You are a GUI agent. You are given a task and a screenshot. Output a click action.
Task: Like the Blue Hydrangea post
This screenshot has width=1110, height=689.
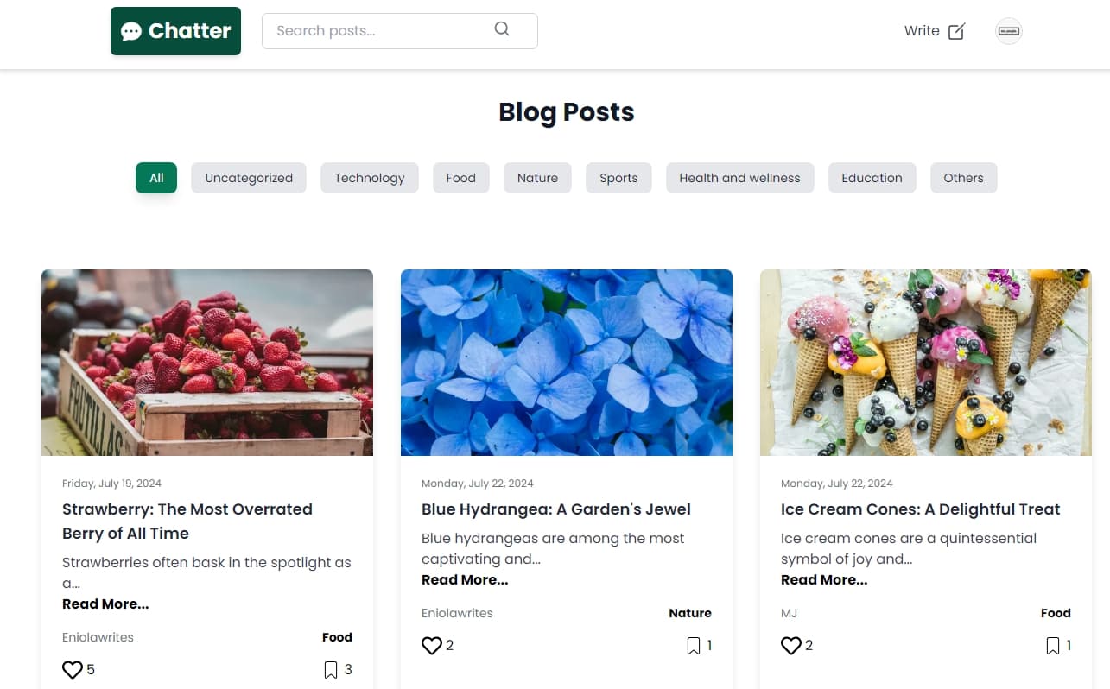[432, 645]
